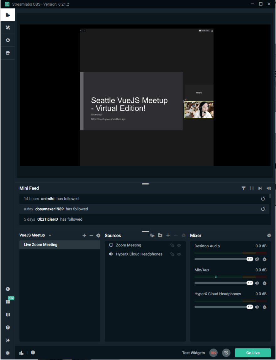The width and height of the screenshot is (276, 360).
Task: Toggle visibility of Zoom Meeting source
Action: 179,245
